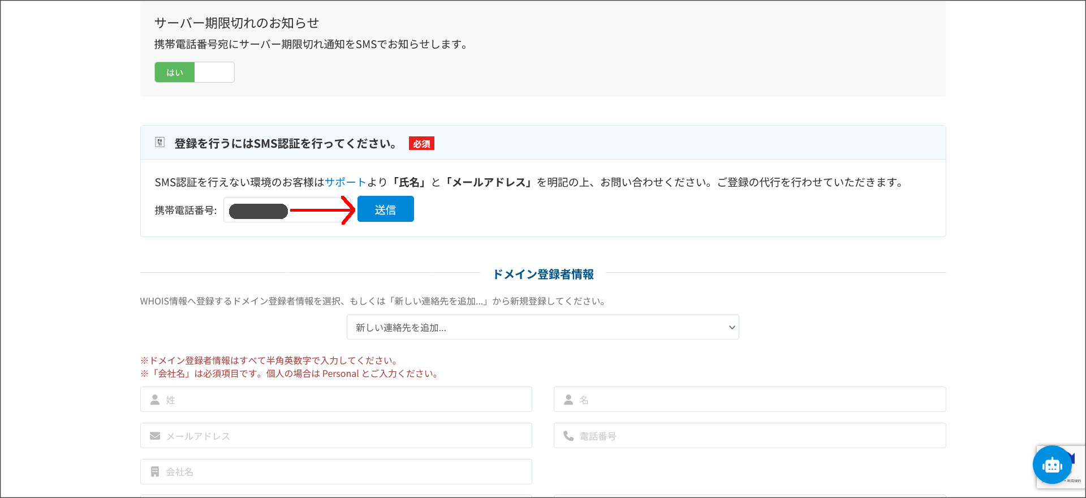Click the envelope icon in メールアドレス field
The height and width of the screenshot is (498, 1086).
click(x=155, y=436)
